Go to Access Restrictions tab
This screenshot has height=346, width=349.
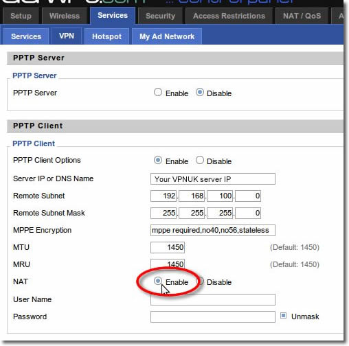(x=229, y=16)
